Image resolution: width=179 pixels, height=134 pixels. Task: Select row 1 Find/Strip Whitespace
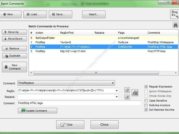104,42
